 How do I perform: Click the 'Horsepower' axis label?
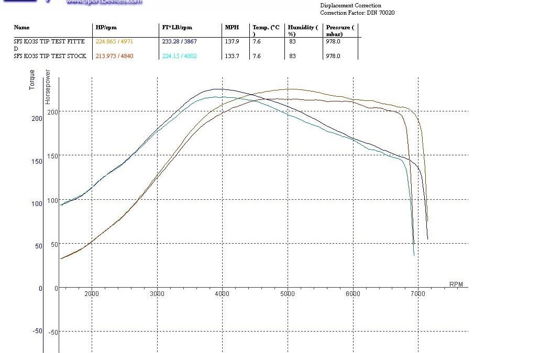[x=48, y=87]
